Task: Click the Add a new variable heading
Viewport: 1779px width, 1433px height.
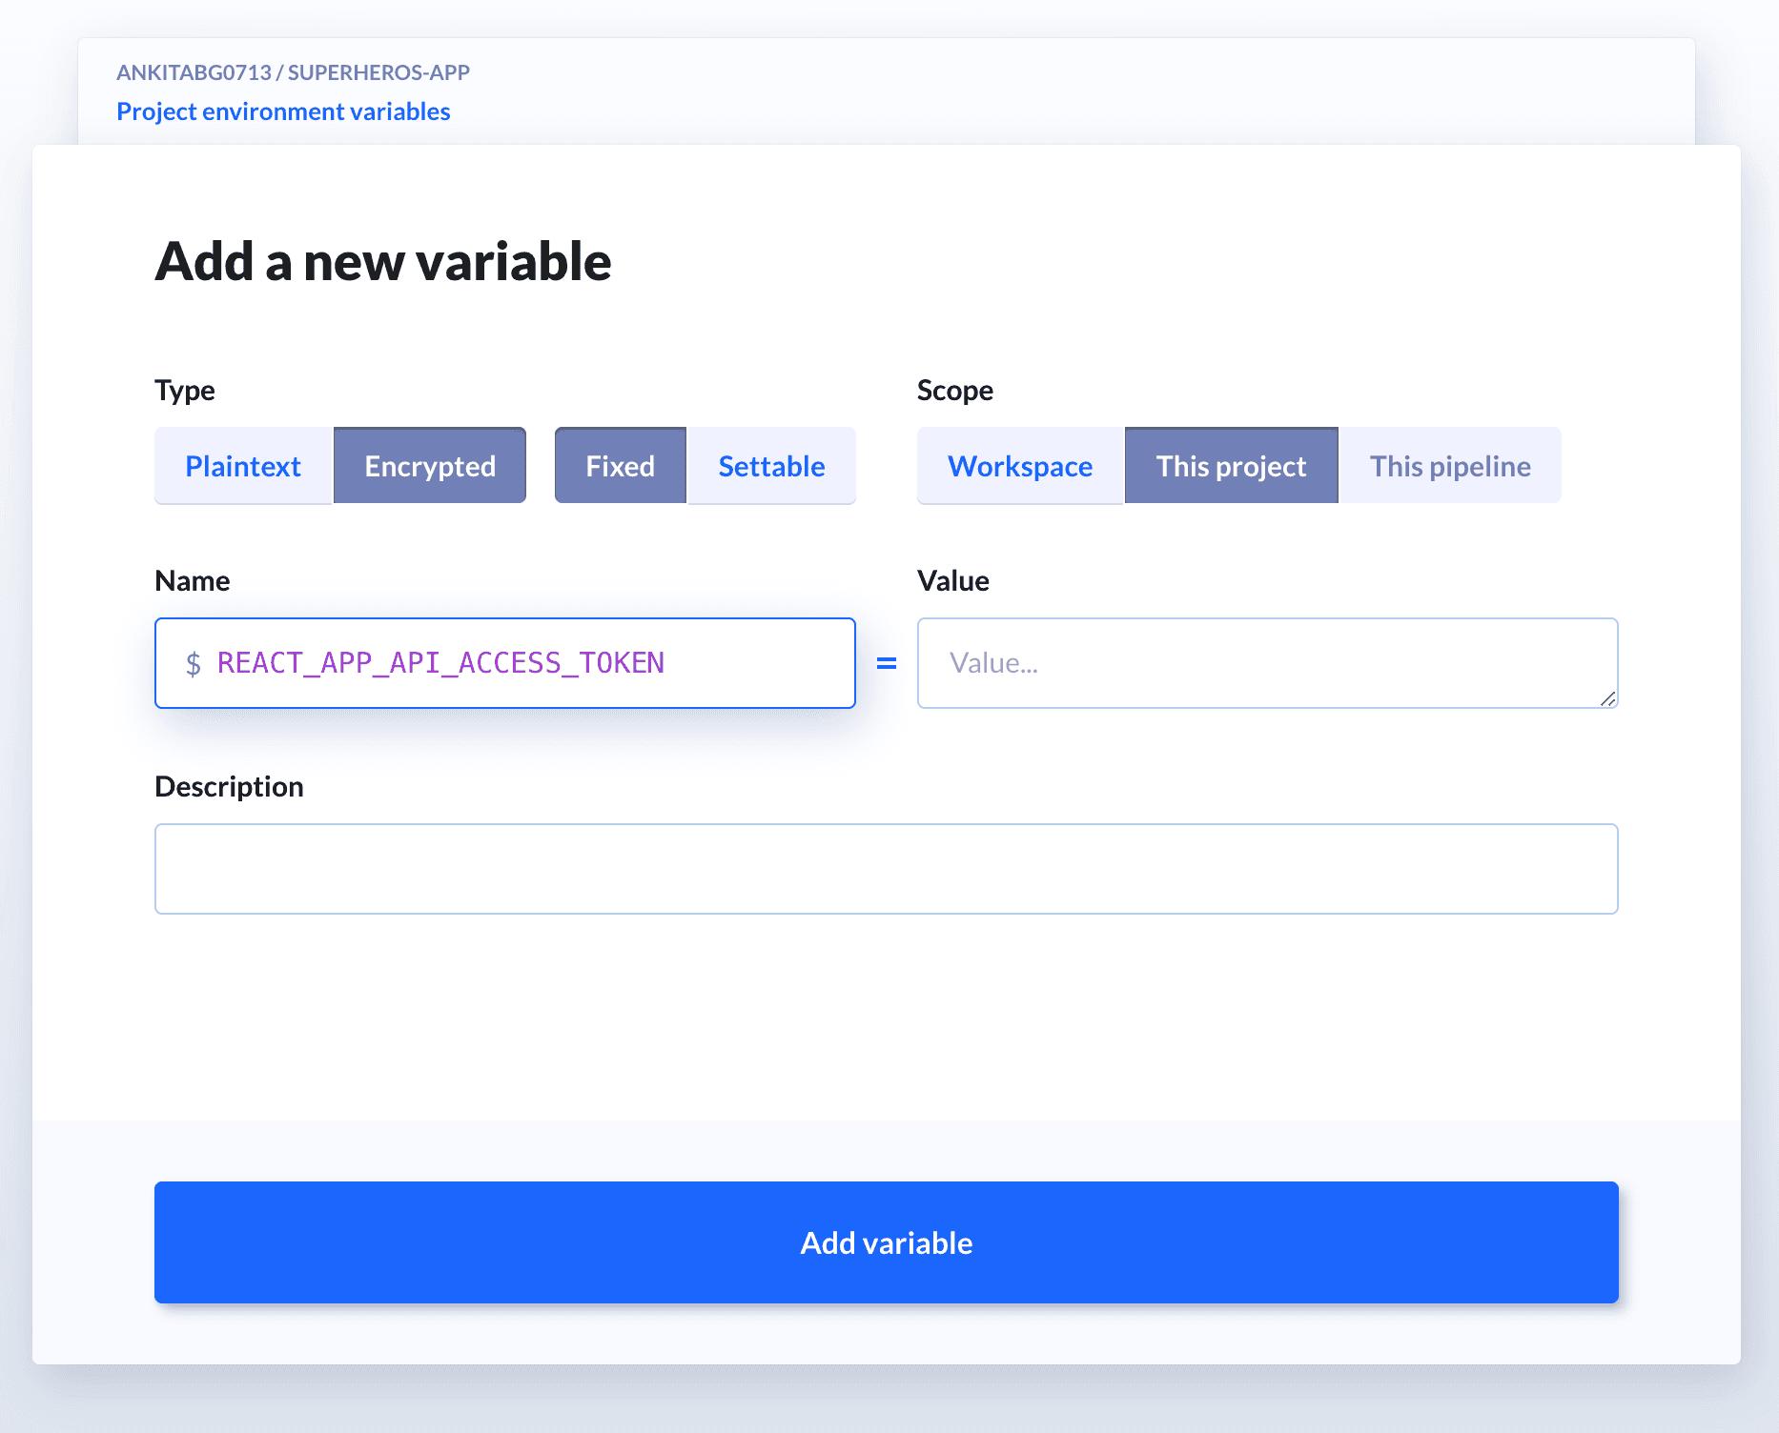Action: tap(383, 261)
